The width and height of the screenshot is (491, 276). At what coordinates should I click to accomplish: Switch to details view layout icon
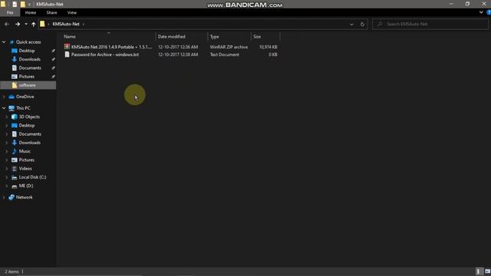tap(479, 271)
